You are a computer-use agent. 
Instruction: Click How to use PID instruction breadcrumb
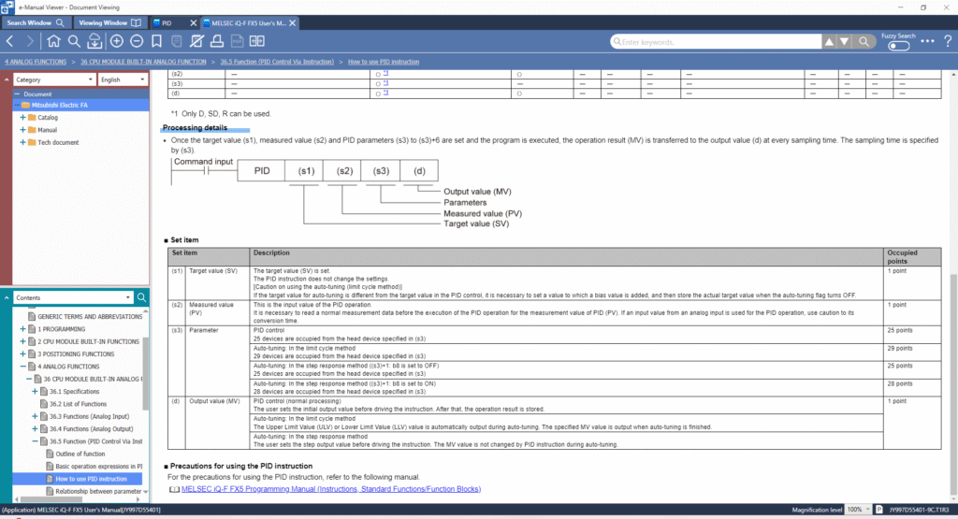point(384,62)
